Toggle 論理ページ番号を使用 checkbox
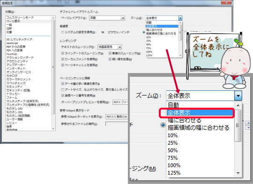The image size is (253, 184). click(63, 96)
